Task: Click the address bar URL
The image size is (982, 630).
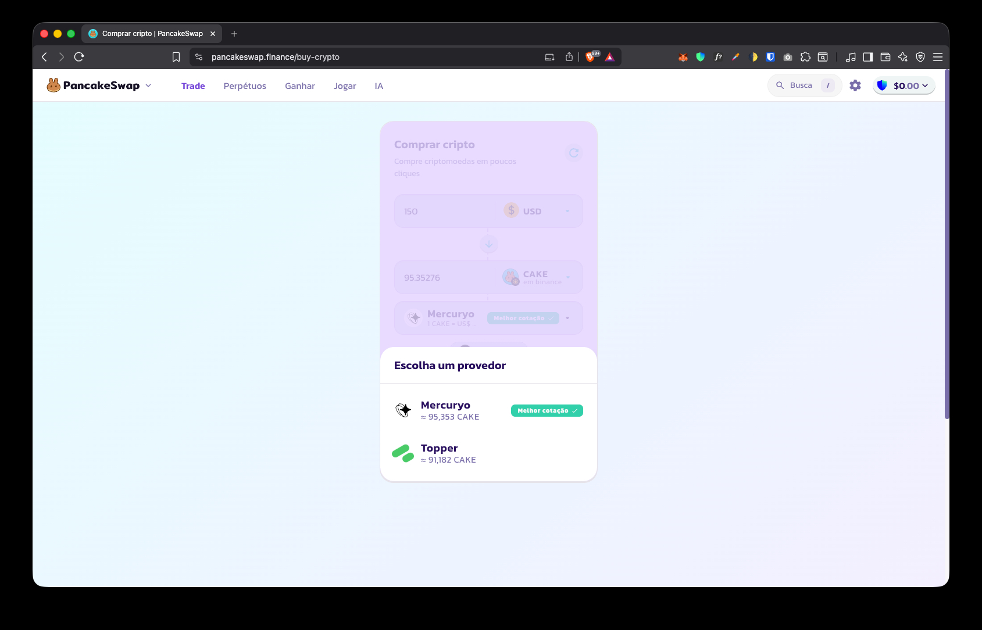Action: click(276, 57)
